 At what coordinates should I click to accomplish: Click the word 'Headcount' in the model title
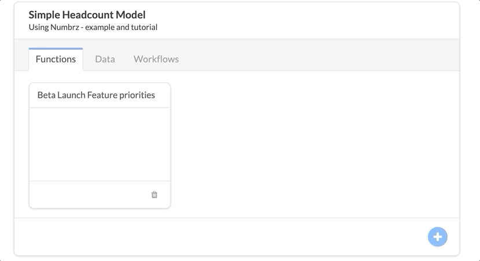click(x=88, y=14)
